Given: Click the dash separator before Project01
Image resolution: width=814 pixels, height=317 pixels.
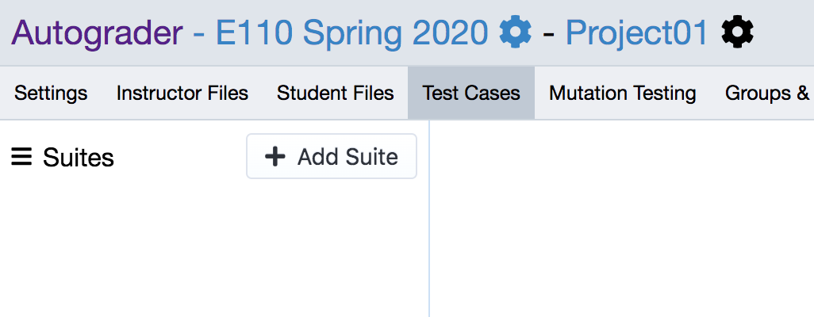Looking at the screenshot, I should (x=548, y=32).
